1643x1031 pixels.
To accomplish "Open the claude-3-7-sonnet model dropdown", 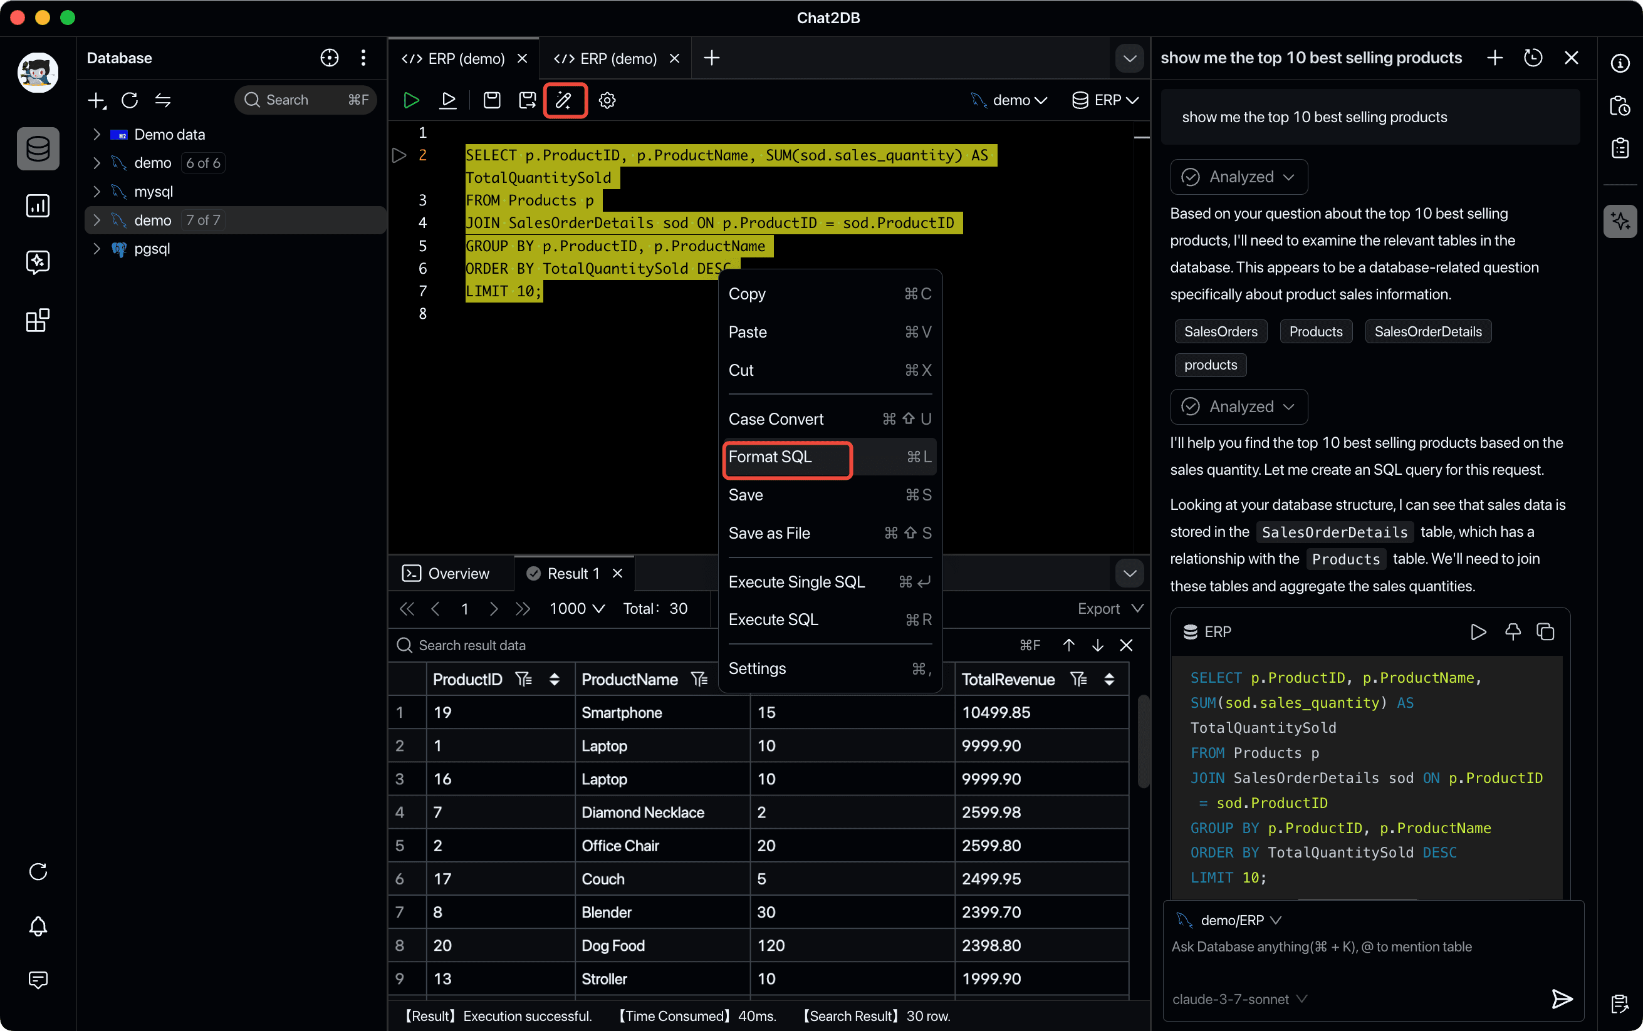I will tap(1239, 999).
